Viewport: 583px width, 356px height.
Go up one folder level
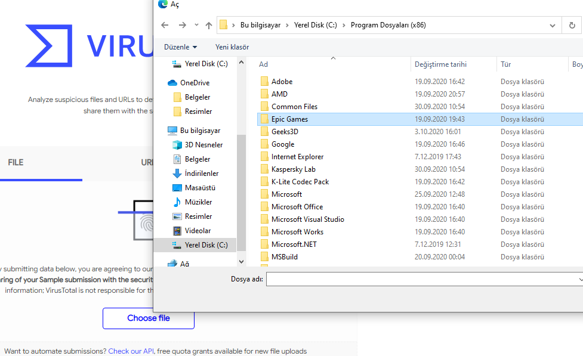point(209,25)
